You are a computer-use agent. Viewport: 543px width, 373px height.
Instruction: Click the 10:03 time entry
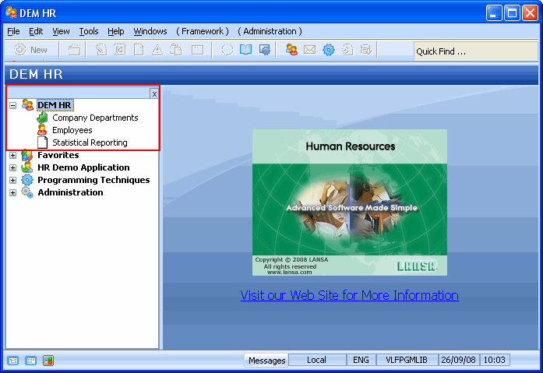click(495, 360)
